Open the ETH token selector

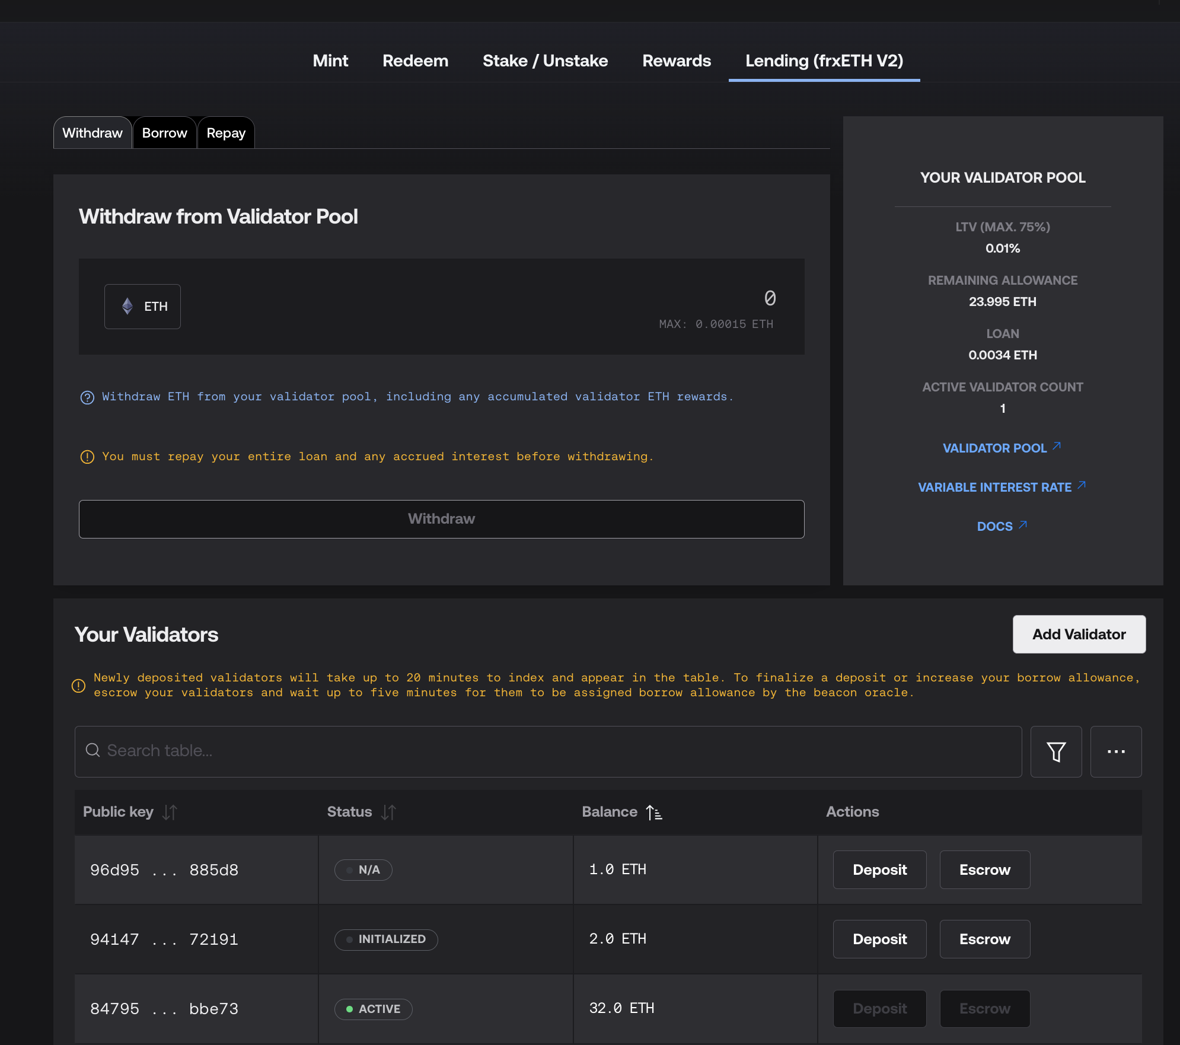coord(142,307)
